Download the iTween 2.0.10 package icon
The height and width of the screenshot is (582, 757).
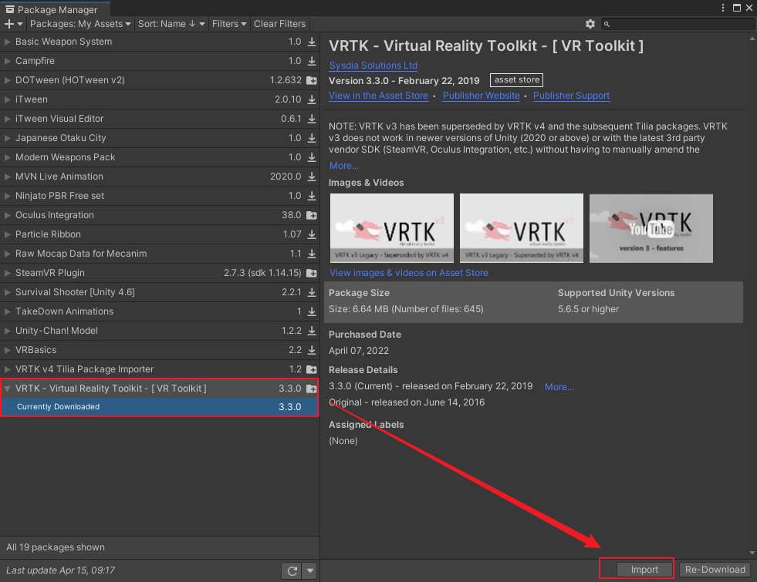(312, 99)
